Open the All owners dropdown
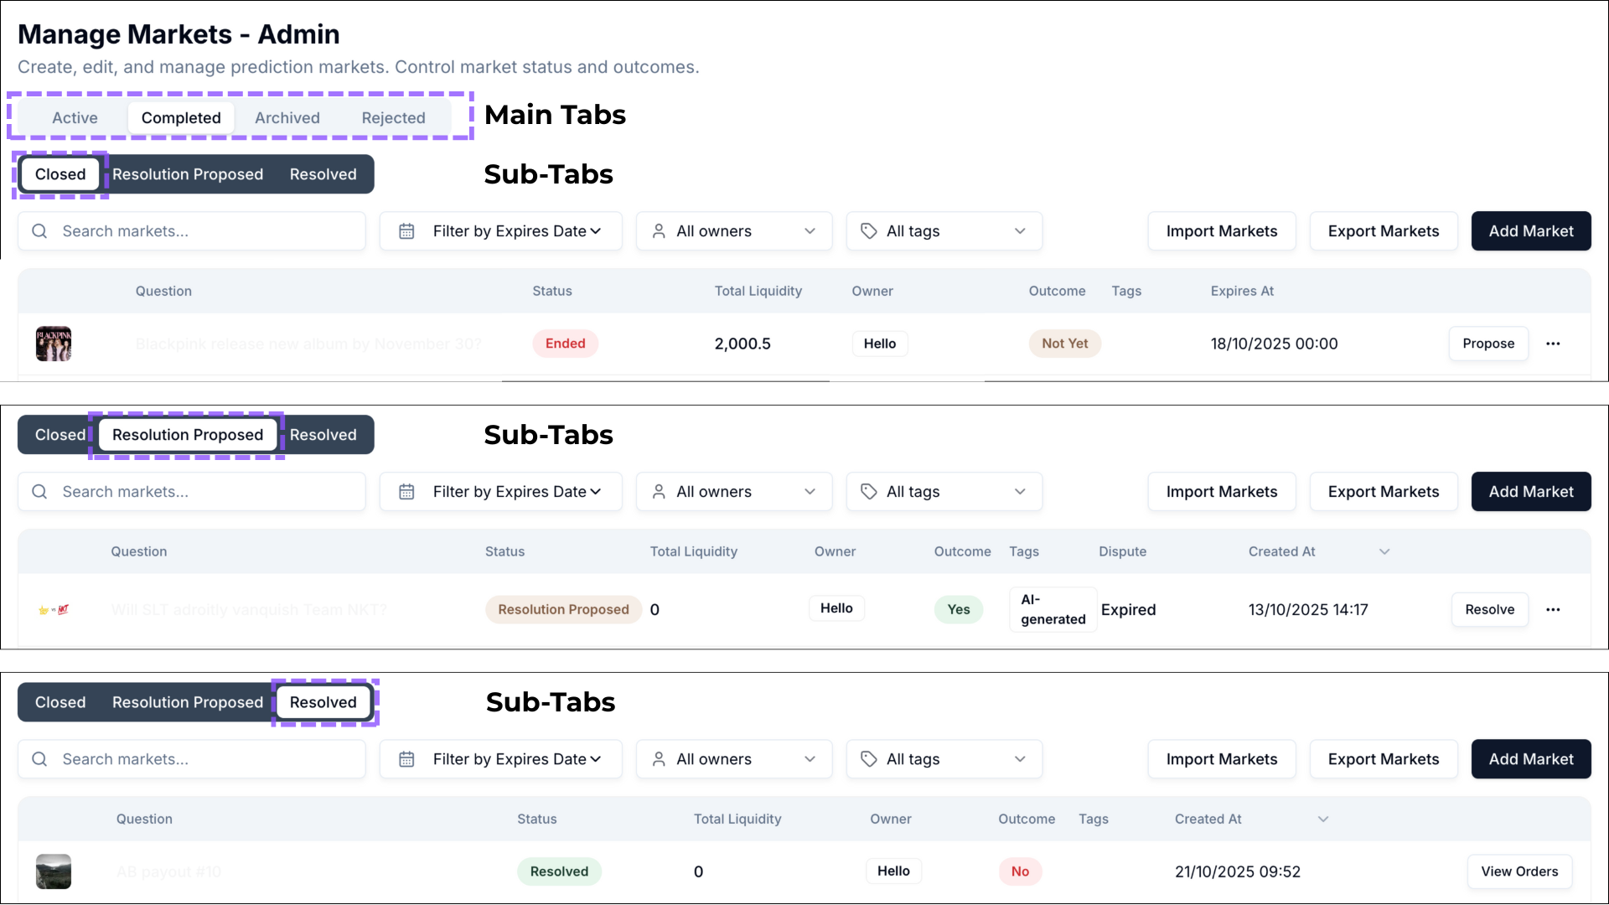This screenshot has width=1609, height=905. click(x=734, y=231)
